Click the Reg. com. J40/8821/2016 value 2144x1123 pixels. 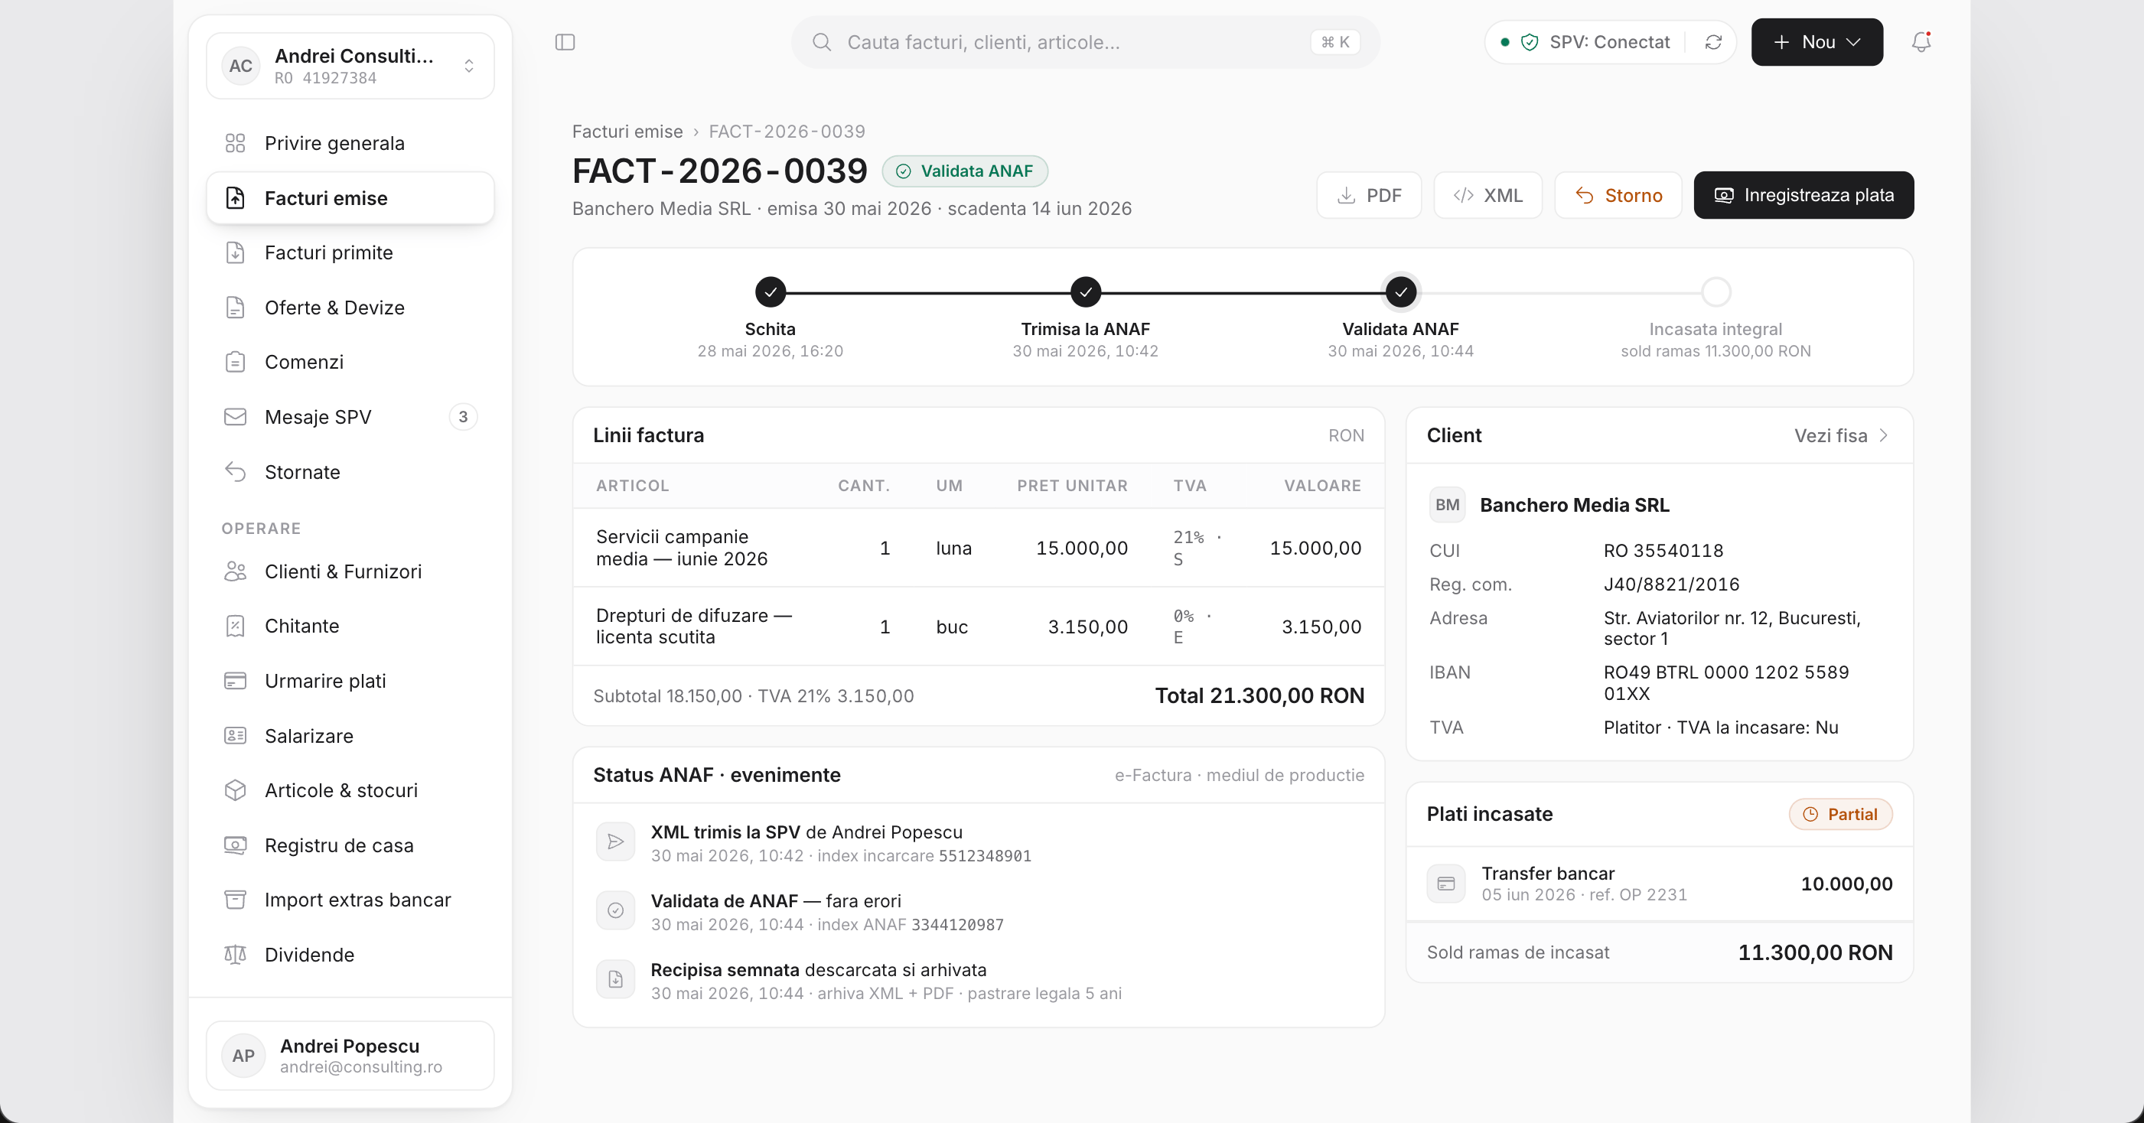[x=1671, y=584]
